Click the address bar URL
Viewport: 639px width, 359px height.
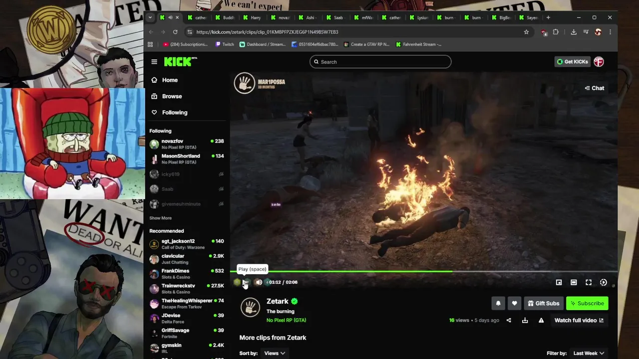click(267, 32)
